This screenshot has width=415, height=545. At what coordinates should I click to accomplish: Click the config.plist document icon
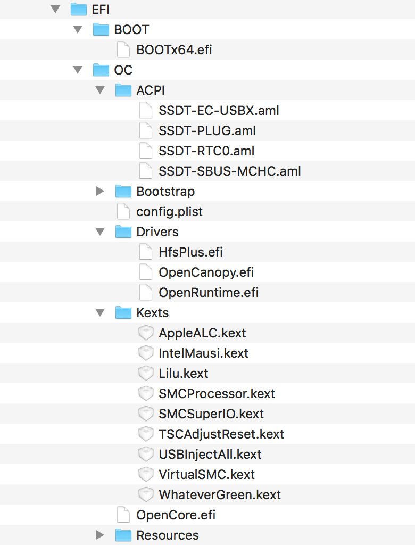point(123,211)
